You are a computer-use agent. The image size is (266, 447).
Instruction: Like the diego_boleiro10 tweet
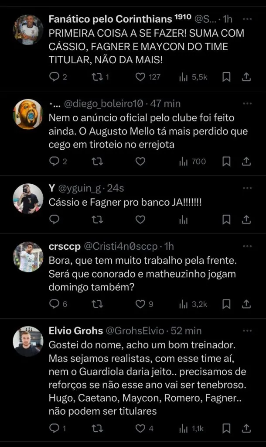click(x=140, y=162)
